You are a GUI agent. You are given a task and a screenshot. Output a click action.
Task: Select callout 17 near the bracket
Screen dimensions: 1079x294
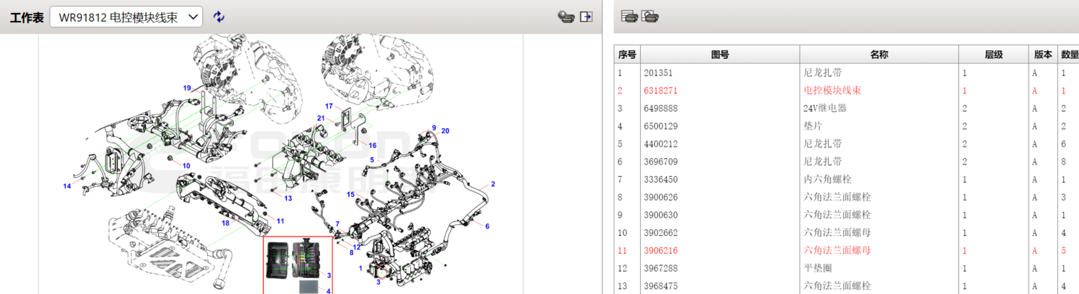click(329, 106)
